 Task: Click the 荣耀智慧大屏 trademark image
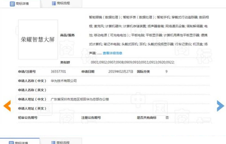point(38,40)
